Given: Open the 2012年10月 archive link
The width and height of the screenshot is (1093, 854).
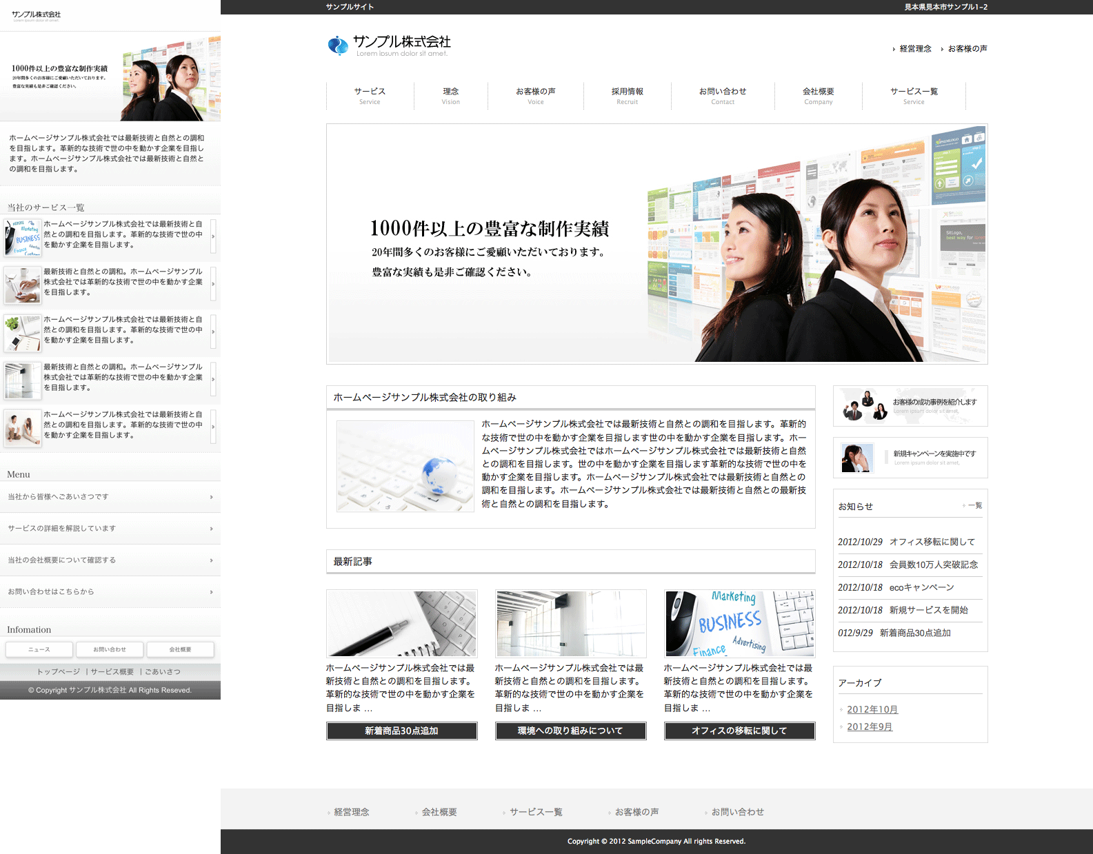Looking at the screenshot, I should (872, 709).
